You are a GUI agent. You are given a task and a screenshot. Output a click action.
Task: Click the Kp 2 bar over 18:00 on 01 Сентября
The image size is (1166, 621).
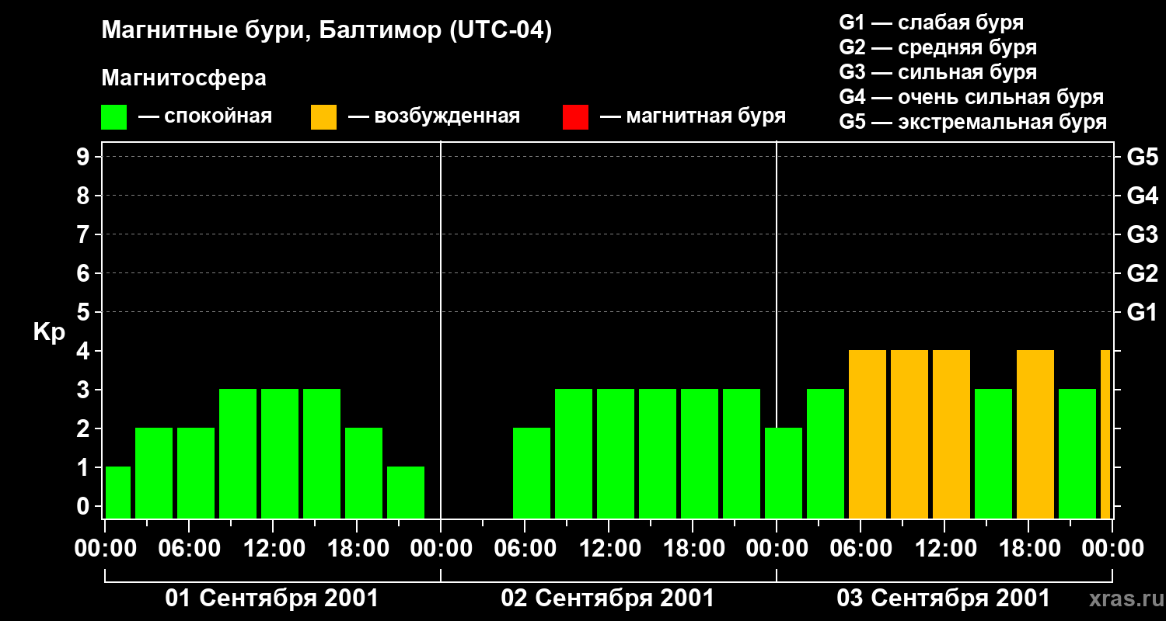(x=364, y=473)
